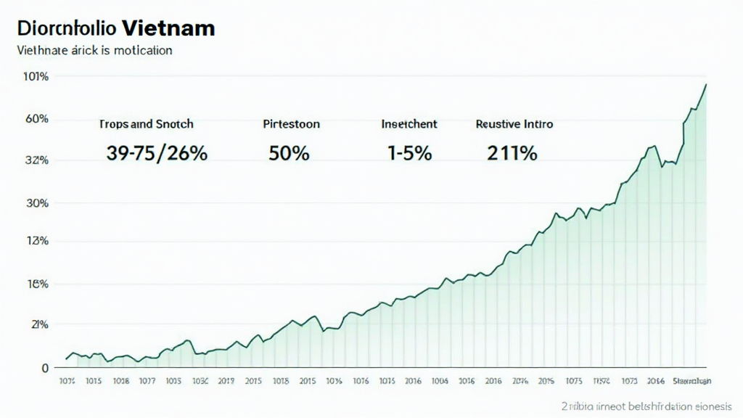Select the 13% y-axis tick label
Viewport: 743px width, 418px height.
pyautogui.click(x=36, y=241)
